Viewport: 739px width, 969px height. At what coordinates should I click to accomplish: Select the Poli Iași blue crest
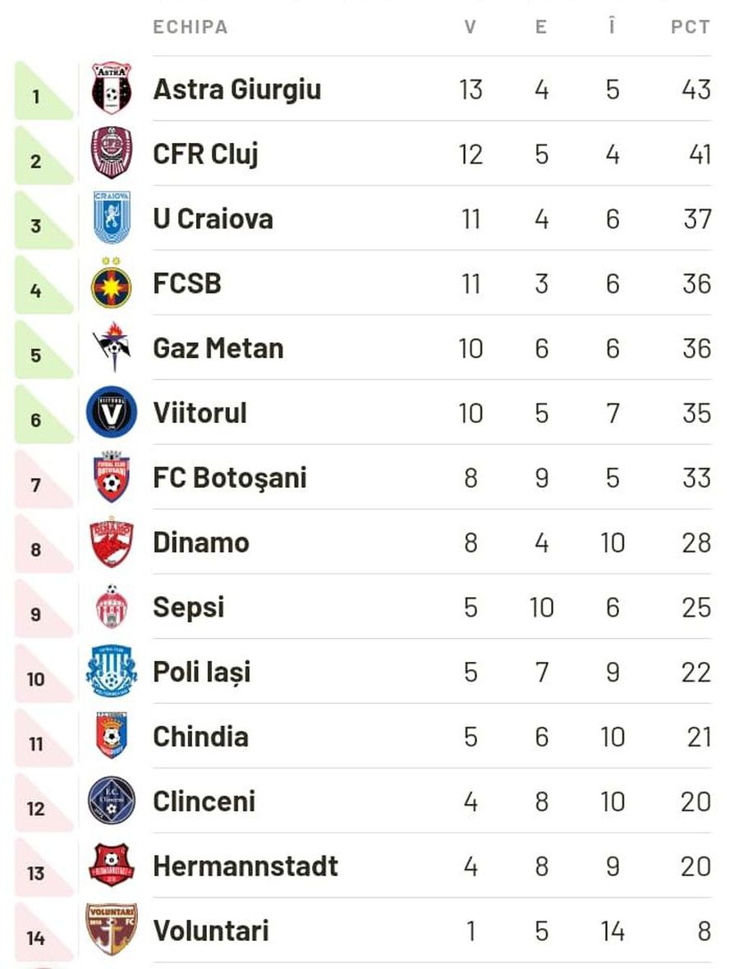point(111,672)
